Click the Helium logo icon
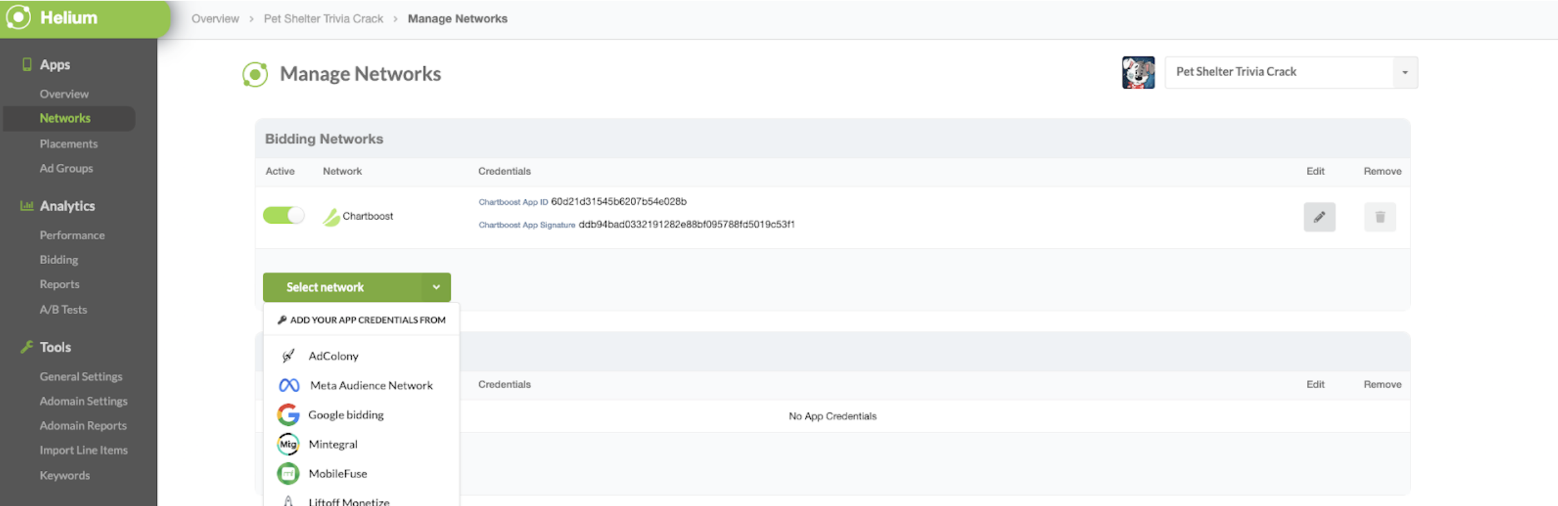1558x506 pixels. 18,18
